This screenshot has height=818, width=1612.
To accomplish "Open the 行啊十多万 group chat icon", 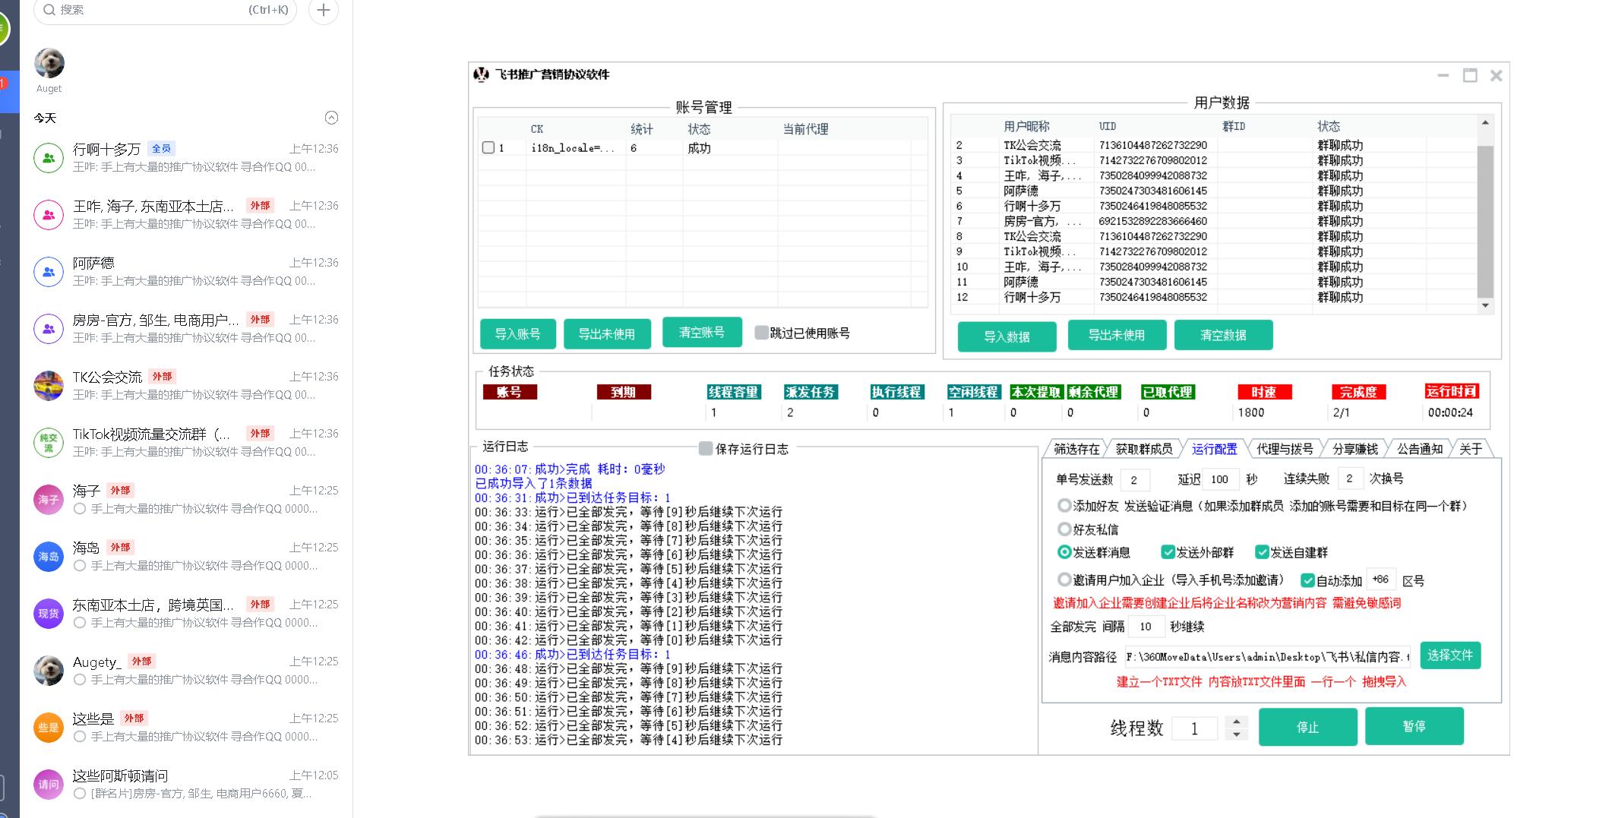I will pos(49,158).
